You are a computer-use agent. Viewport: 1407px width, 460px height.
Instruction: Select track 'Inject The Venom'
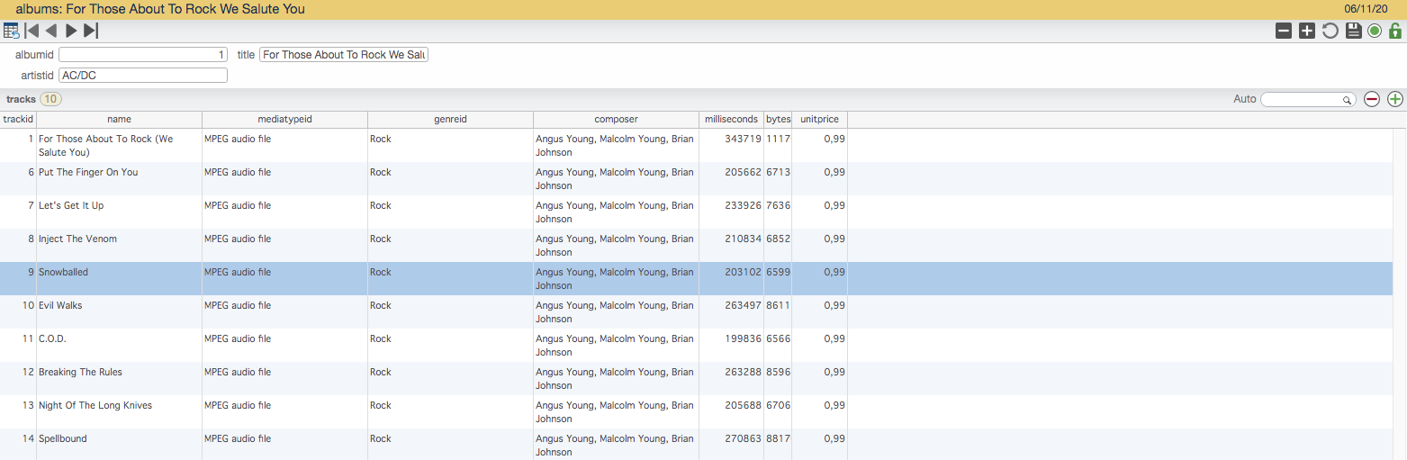click(x=697, y=246)
